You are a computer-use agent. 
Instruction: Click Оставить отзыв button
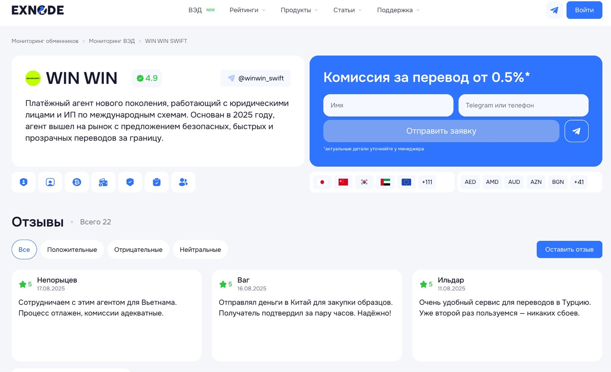(569, 250)
